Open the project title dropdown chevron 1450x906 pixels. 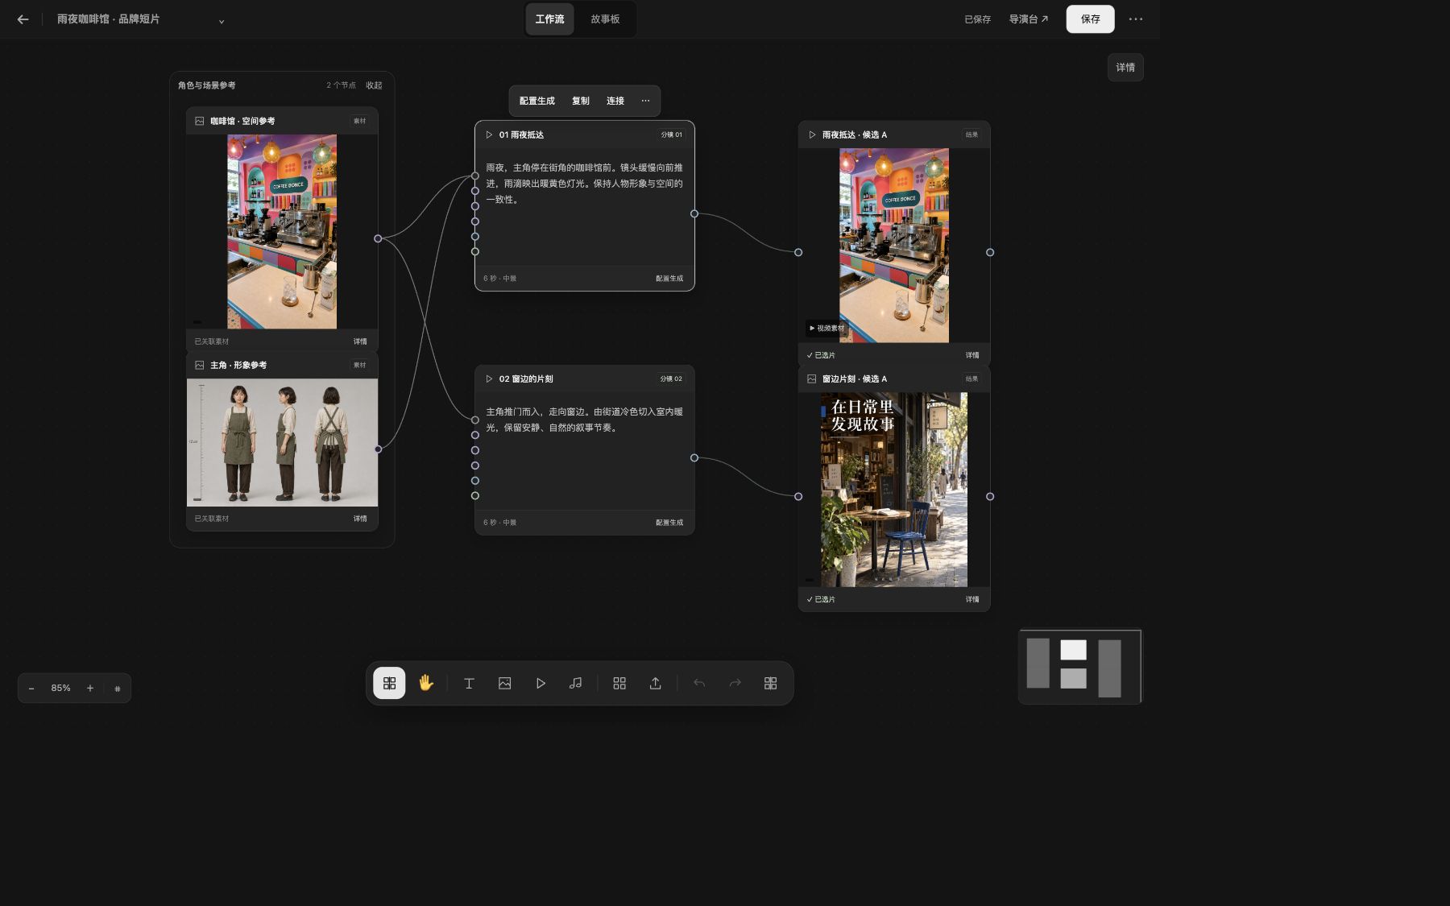pyautogui.click(x=222, y=21)
